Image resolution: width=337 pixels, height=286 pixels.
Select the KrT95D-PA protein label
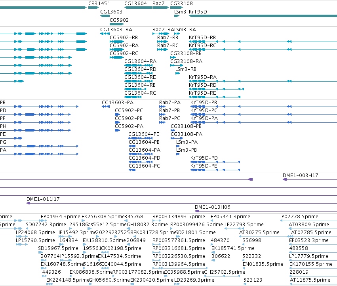coord(204,118)
